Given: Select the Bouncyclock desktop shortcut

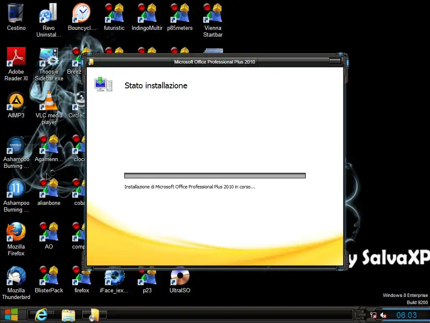Looking at the screenshot, I should click(x=81, y=17).
